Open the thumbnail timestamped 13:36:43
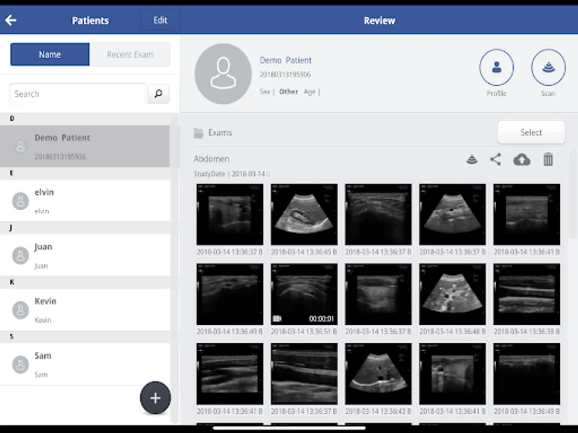Screen dimensions: 578x433 pos(378,374)
